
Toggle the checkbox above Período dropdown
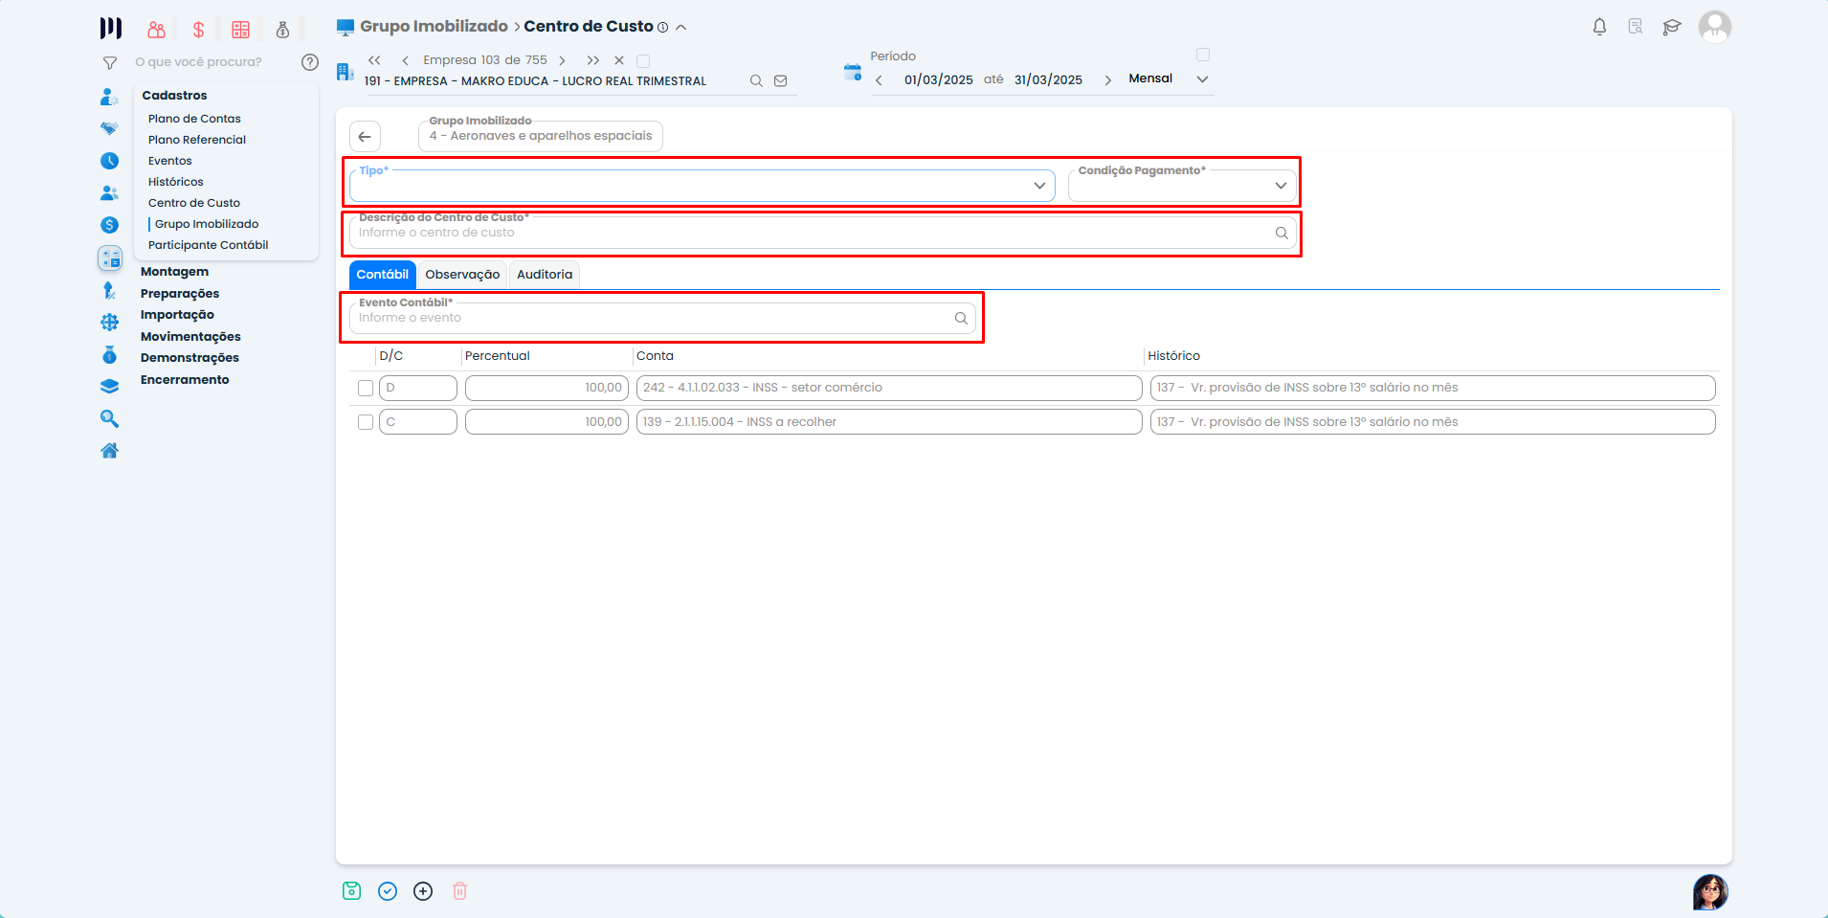click(x=1203, y=56)
